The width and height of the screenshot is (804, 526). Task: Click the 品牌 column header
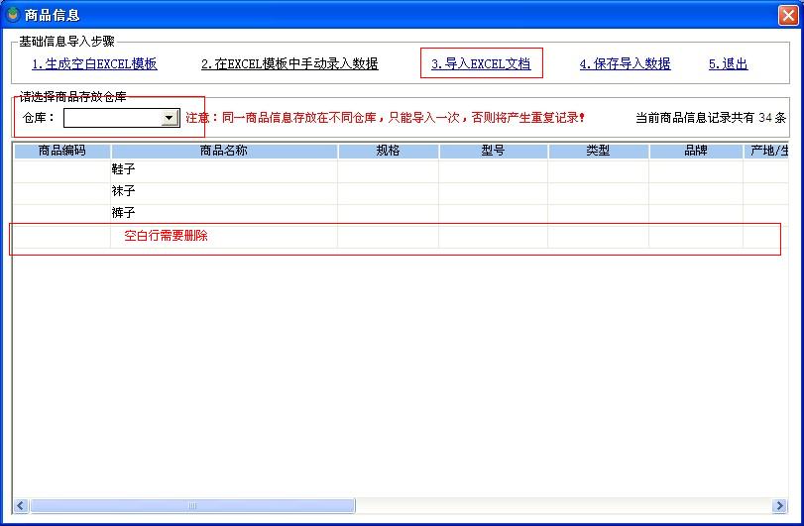coord(696,152)
